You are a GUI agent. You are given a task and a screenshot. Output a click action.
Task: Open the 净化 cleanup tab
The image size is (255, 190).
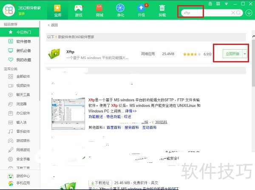pos(120,11)
